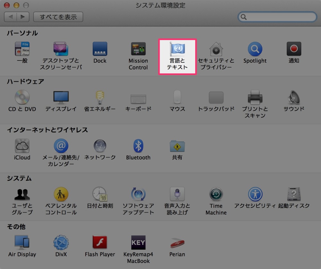This screenshot has width=321, height=269.
Task: Go forward with the right arrow button
Action: tap(23, 17)
